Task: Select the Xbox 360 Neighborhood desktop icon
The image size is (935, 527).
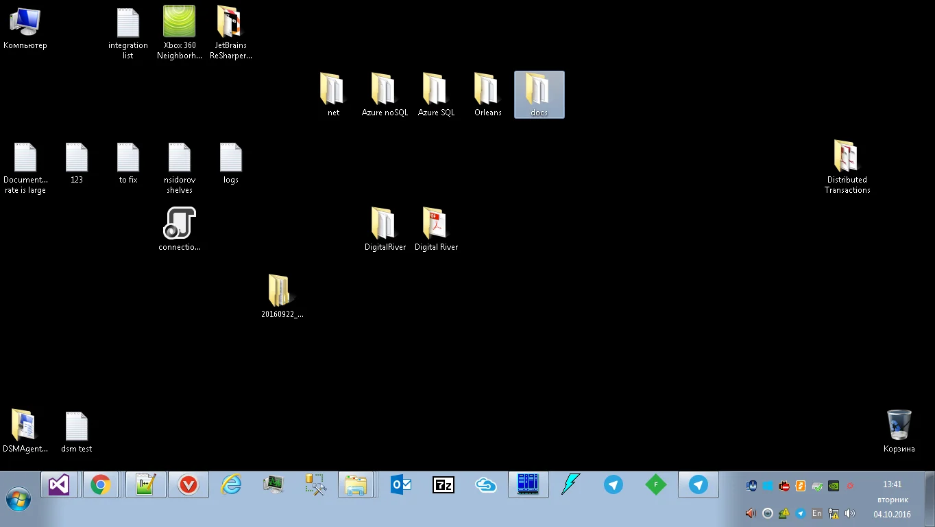Action: click(x=179, y=32)
